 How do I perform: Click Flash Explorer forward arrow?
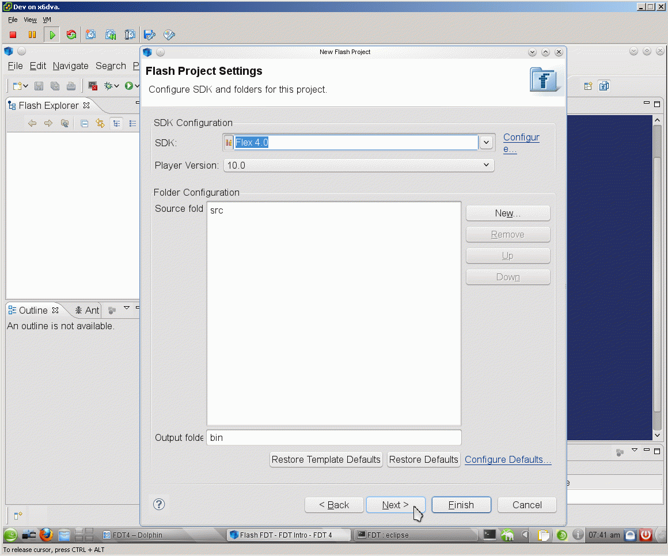click(48, 124)
